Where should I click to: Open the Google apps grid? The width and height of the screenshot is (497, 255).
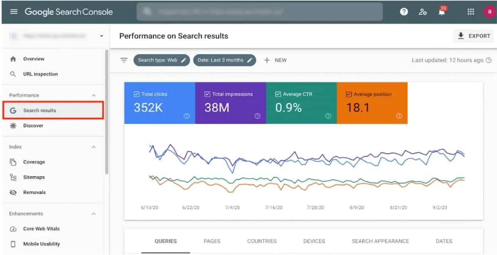click(x=471, y=12)
